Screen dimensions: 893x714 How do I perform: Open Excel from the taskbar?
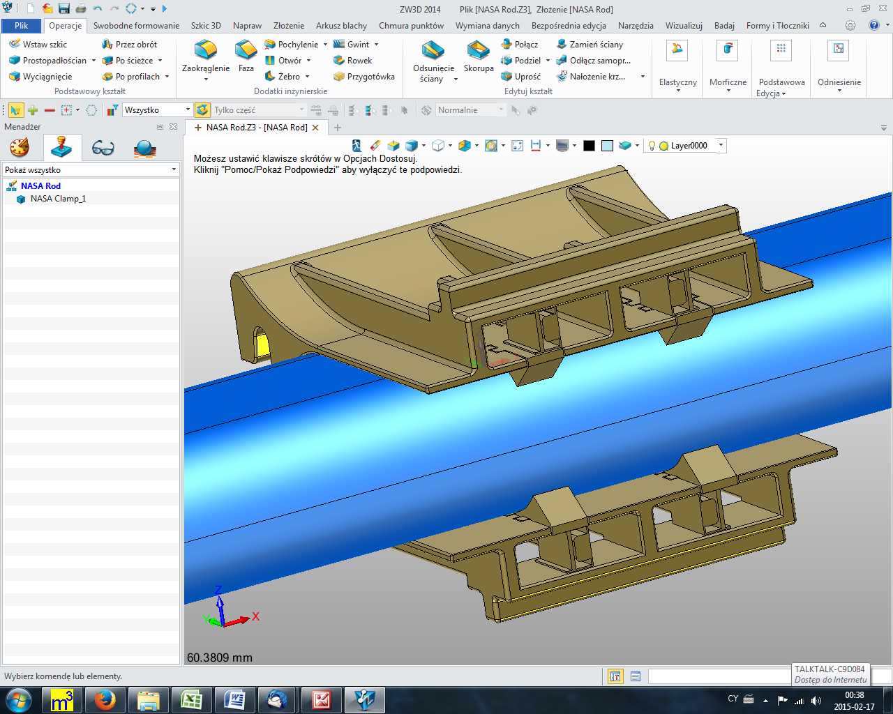tap(192, 700)
